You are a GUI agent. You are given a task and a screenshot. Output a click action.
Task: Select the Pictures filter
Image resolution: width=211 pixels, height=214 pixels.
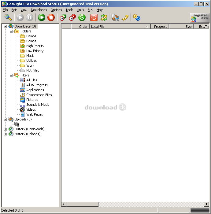32,100
